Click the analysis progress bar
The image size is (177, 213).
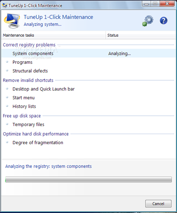(88, 179)
